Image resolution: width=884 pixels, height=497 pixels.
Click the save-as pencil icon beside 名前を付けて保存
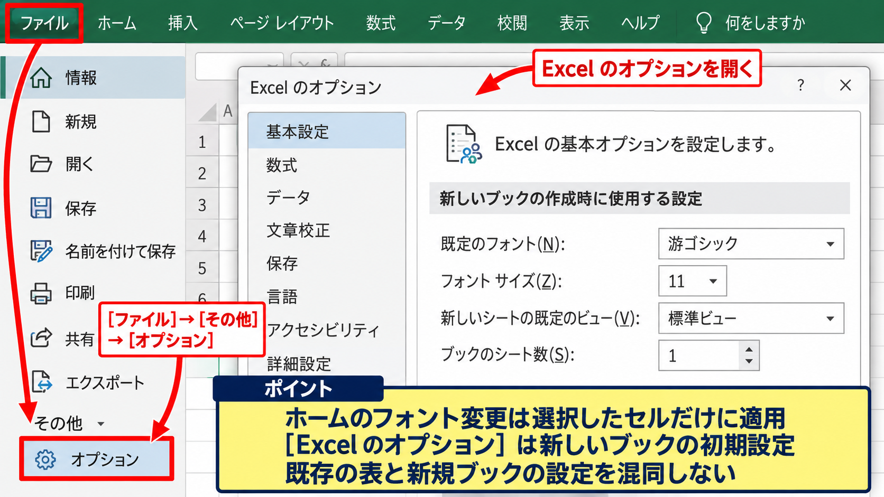[x=41, y=251]
